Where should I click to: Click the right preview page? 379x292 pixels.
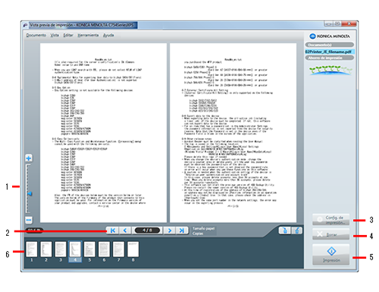click(x=233, y=133)
